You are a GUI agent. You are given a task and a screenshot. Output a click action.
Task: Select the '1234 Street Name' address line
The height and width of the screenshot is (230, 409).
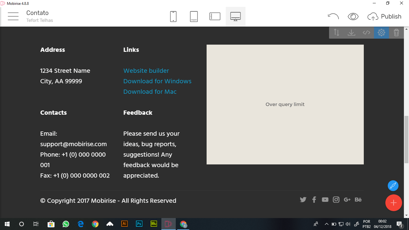click(x=65, y=71)
